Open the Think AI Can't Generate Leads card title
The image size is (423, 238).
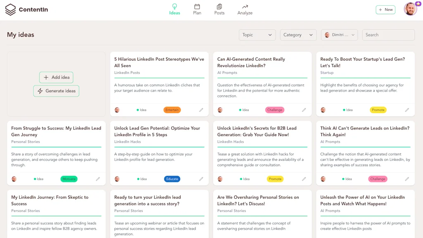365,131
